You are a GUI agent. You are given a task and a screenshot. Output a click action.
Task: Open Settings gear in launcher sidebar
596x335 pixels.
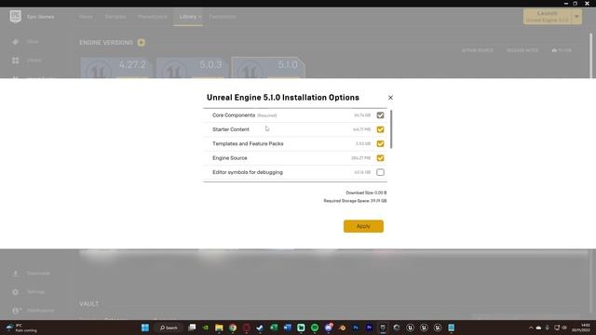point(15,291)
